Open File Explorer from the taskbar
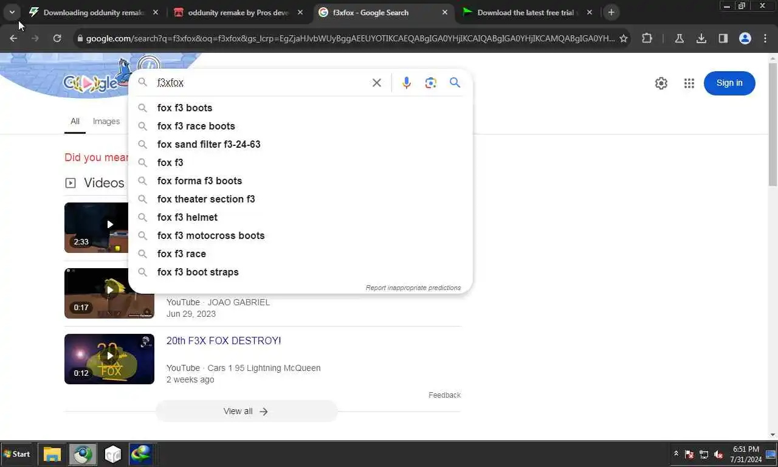778x467 pixels. 52,454
